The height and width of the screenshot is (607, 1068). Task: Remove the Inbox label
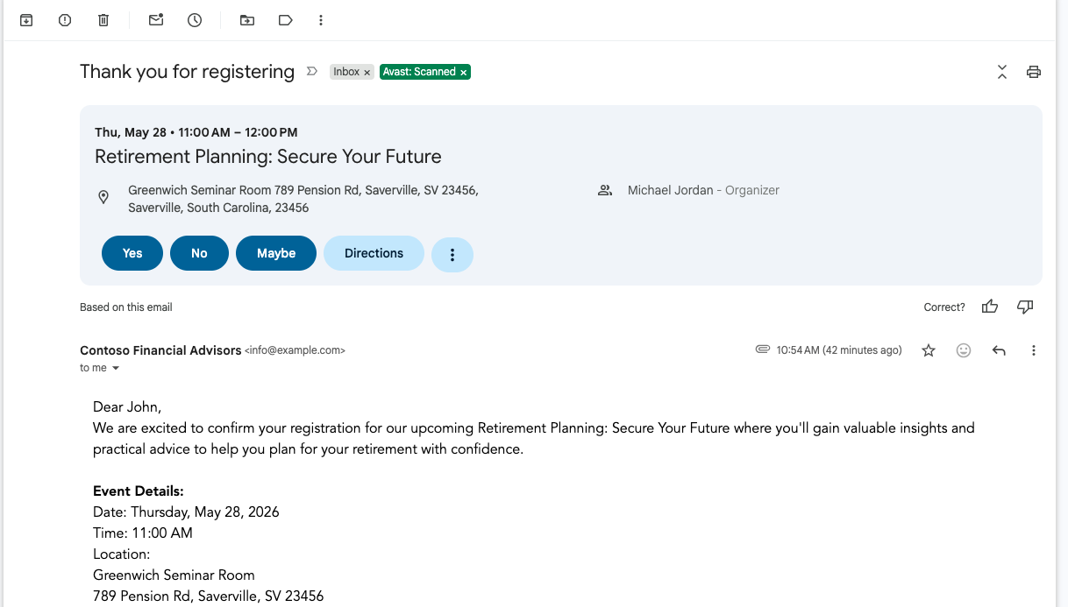(x=367, y=72)
